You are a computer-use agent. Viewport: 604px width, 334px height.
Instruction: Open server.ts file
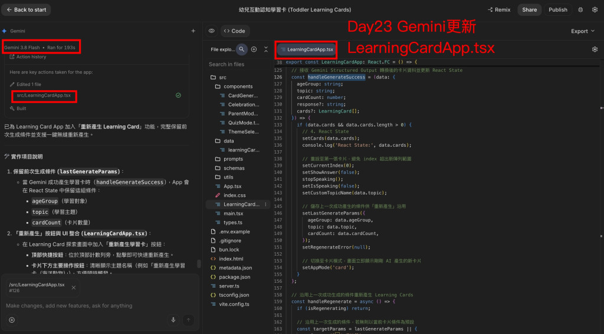225,286
